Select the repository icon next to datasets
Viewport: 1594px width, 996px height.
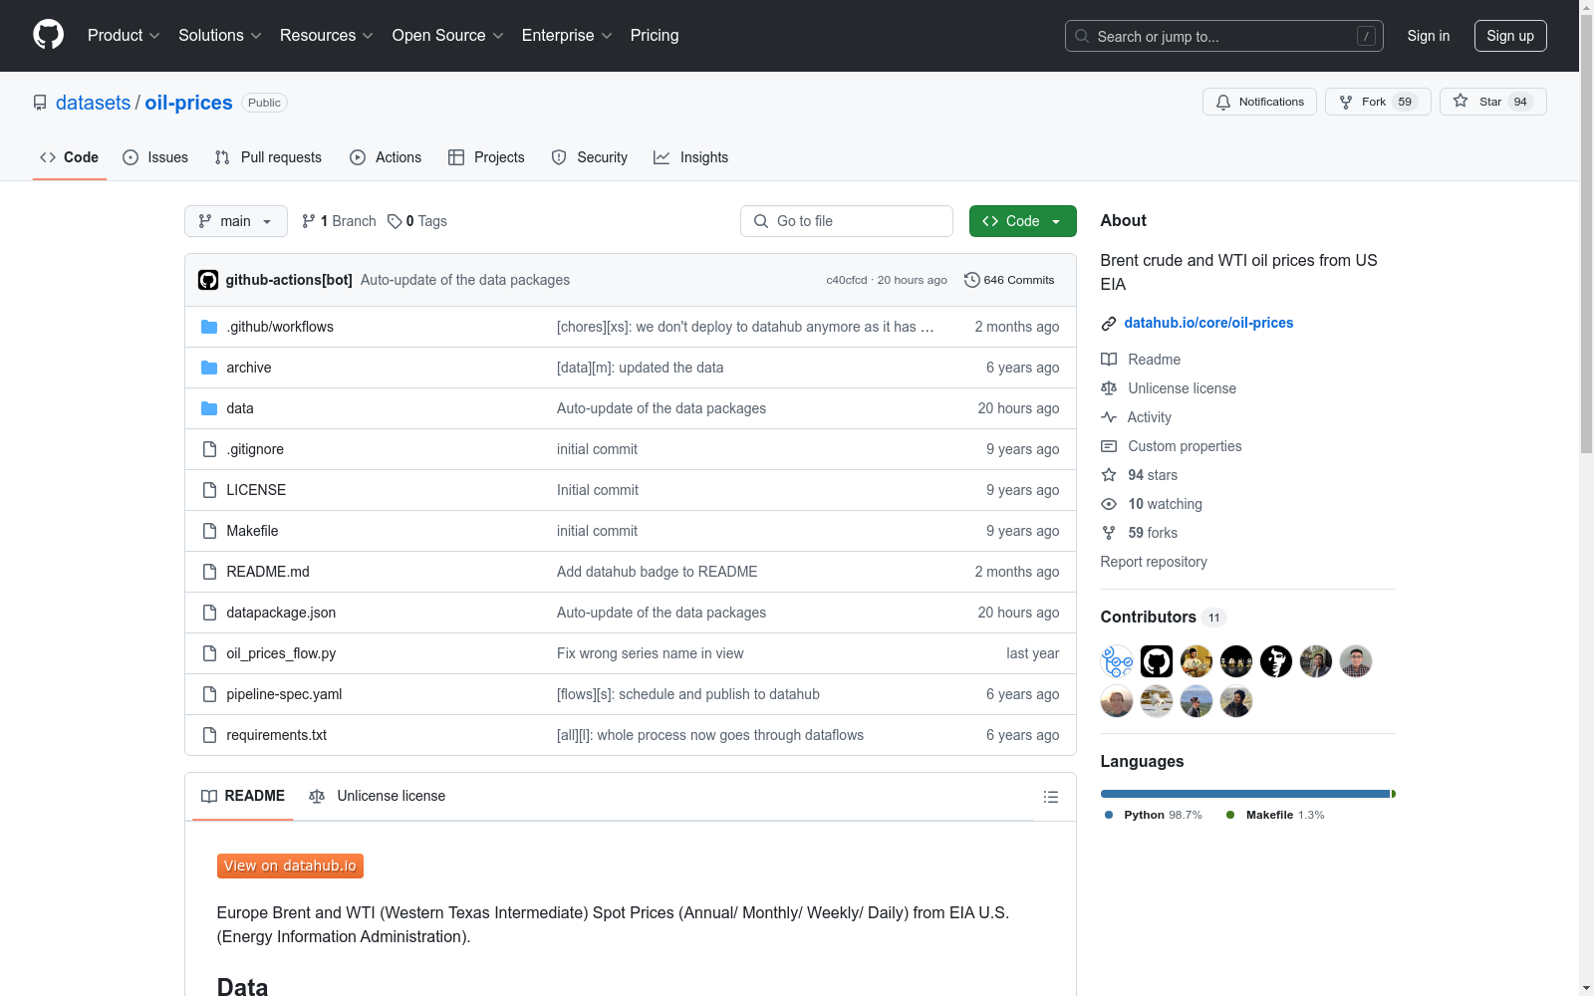point(40,103)
